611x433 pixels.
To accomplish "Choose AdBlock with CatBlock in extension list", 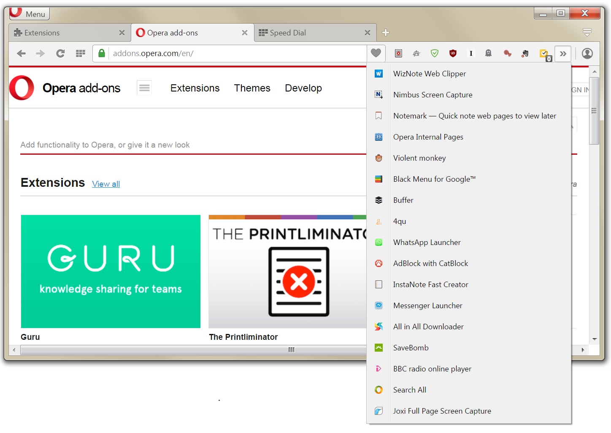I will tap(430, 264).
